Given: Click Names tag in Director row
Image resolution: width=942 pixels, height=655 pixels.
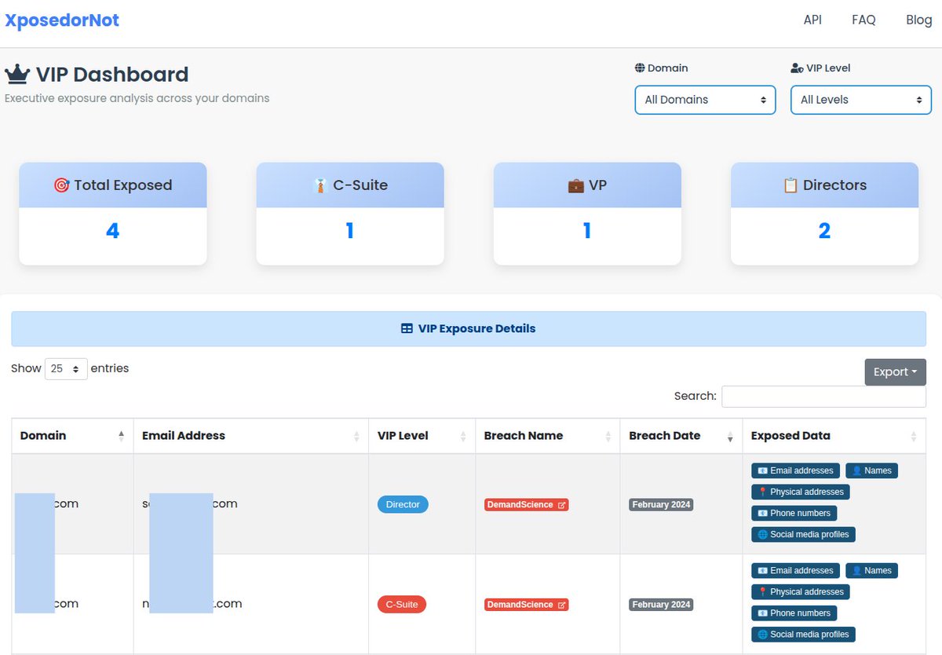Looking at the screenshot, I should (871, 470).
